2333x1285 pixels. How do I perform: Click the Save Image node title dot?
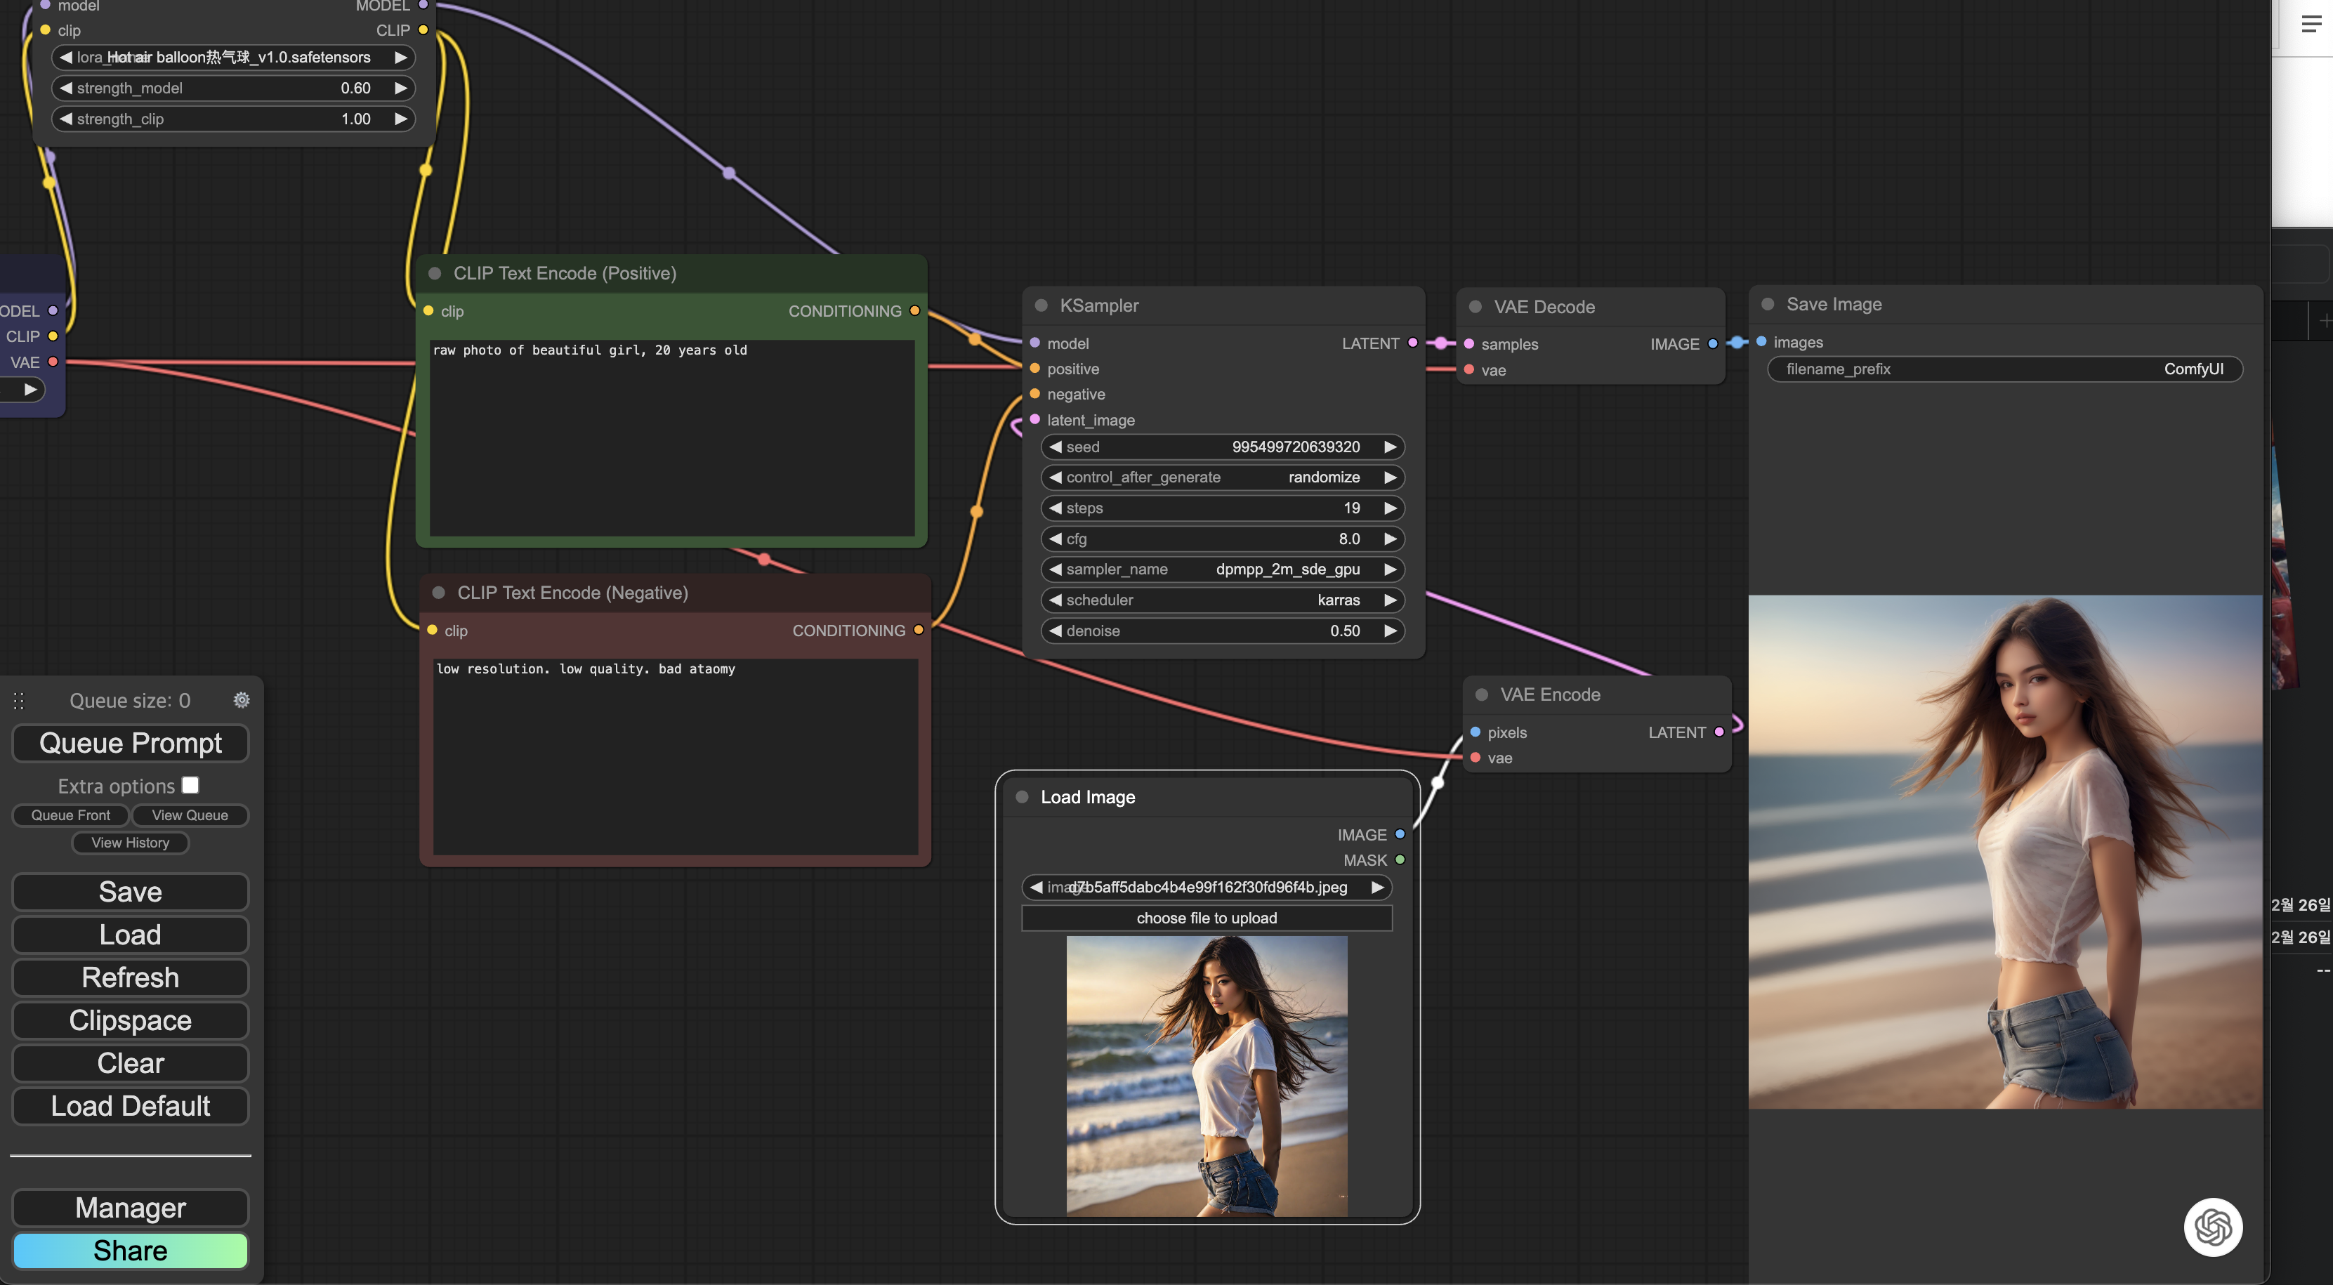point(1768,304)
